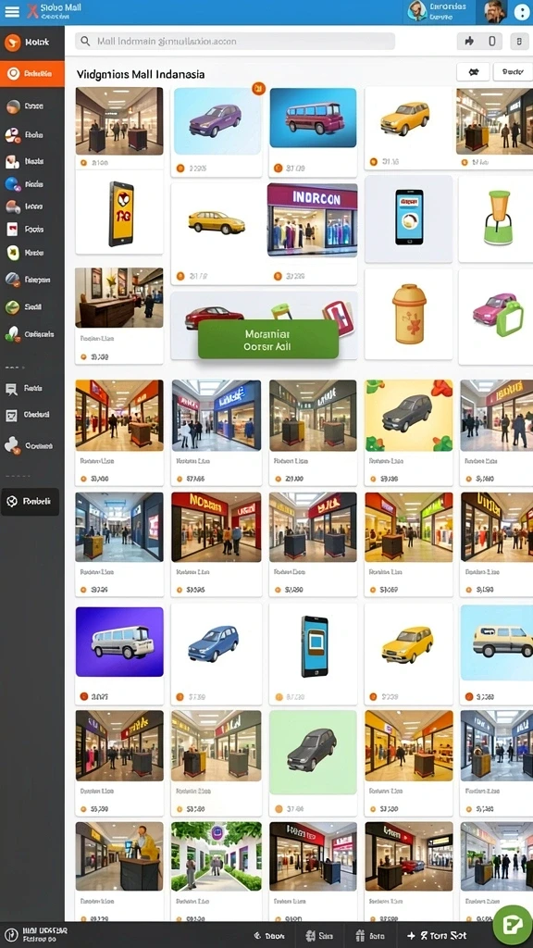Open the yellow sedan beside the INDRCON storefront
Viewport: 533px width, 948px height.
tap(217, 222)
